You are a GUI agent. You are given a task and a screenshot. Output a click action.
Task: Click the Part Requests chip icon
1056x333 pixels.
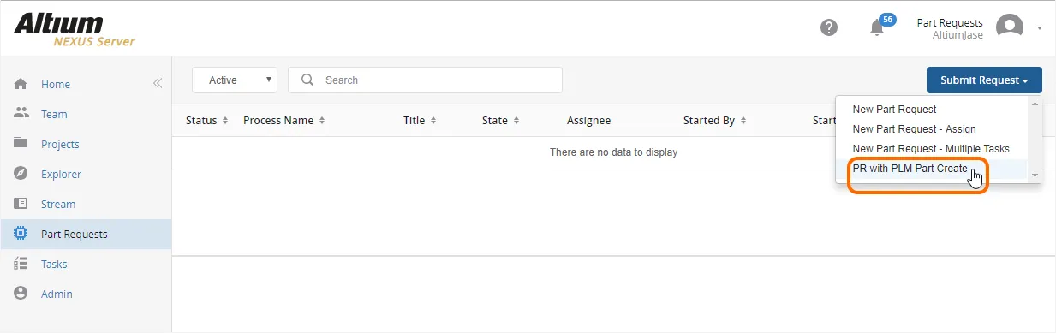pos(21,234)
